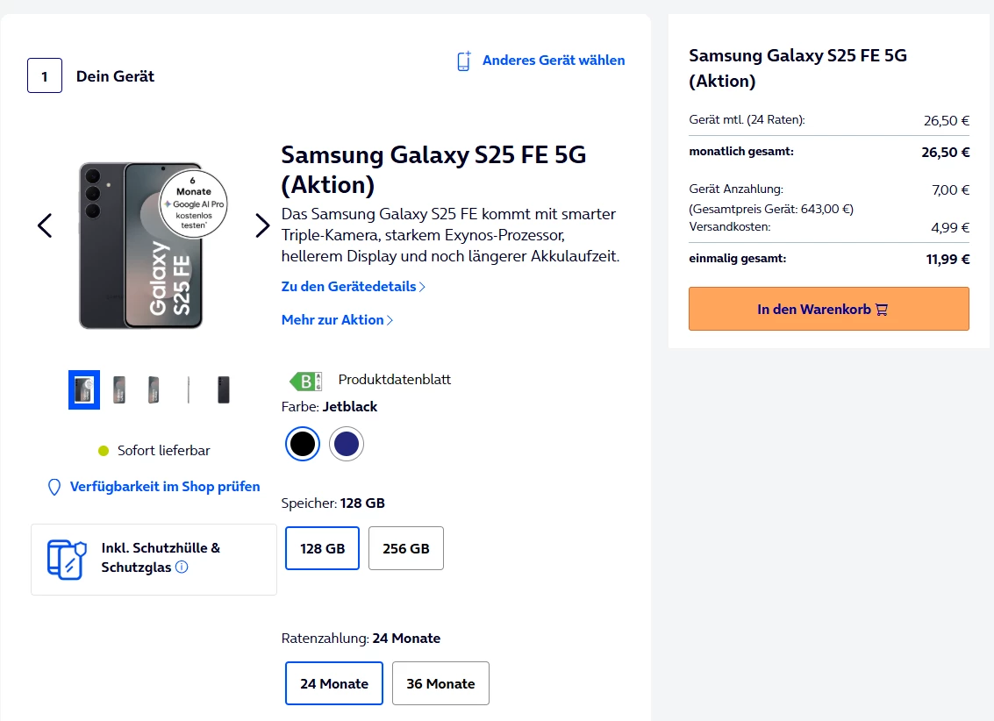994x721 pixels.
Task: Choose 24 Monate installment option
Action: (x=334, y=683)
